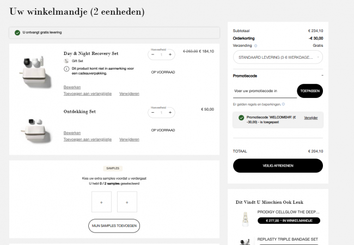Open the Standaard Levering shipping dropdown
The width and height of the screenshot is (354, 245).
(278, 57)
